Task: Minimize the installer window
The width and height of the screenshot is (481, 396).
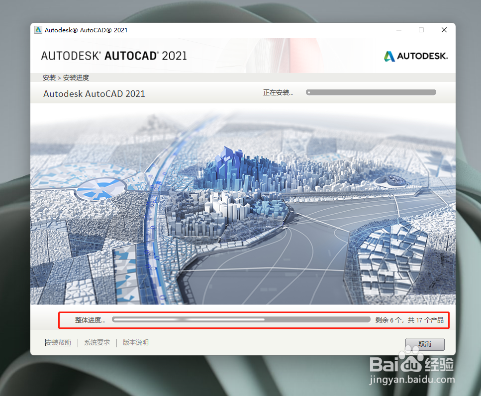Action: coord(398,30)
